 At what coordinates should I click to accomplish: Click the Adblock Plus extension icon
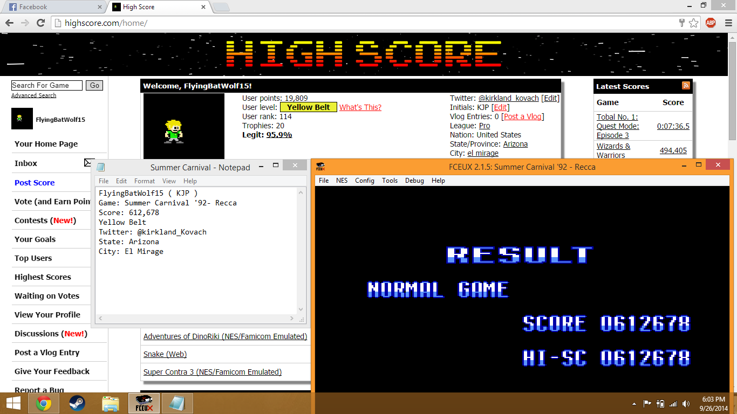pyautogui.click(x=711, y=23)
